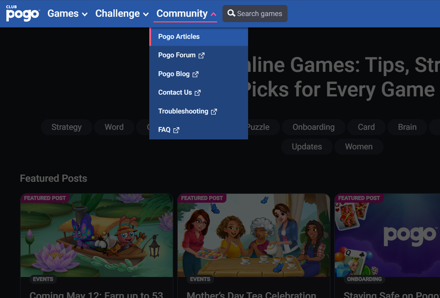Filter posts by Strategy tag
Viewport: 440px width, 298px height.
[x=67, y=127]
